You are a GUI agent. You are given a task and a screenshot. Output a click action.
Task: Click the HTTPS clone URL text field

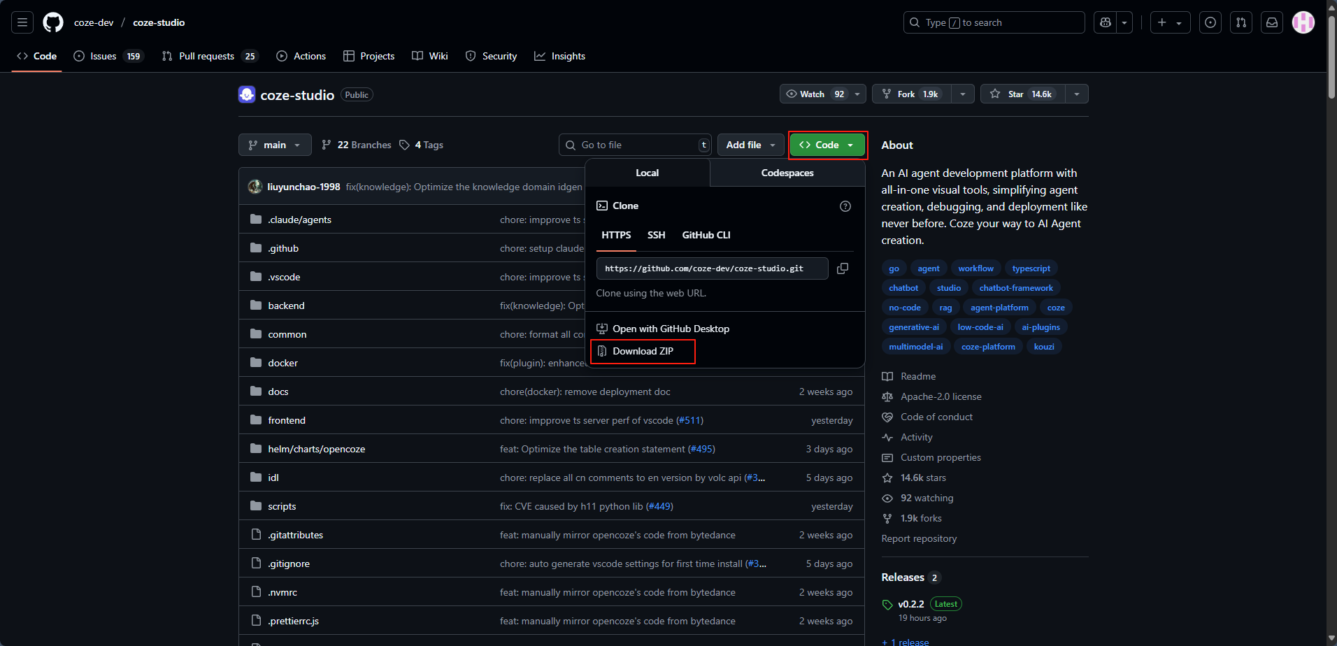tap(712, 268)
